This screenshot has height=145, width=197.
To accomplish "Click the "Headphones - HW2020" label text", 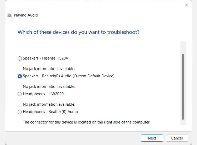I will coord(43,94).
